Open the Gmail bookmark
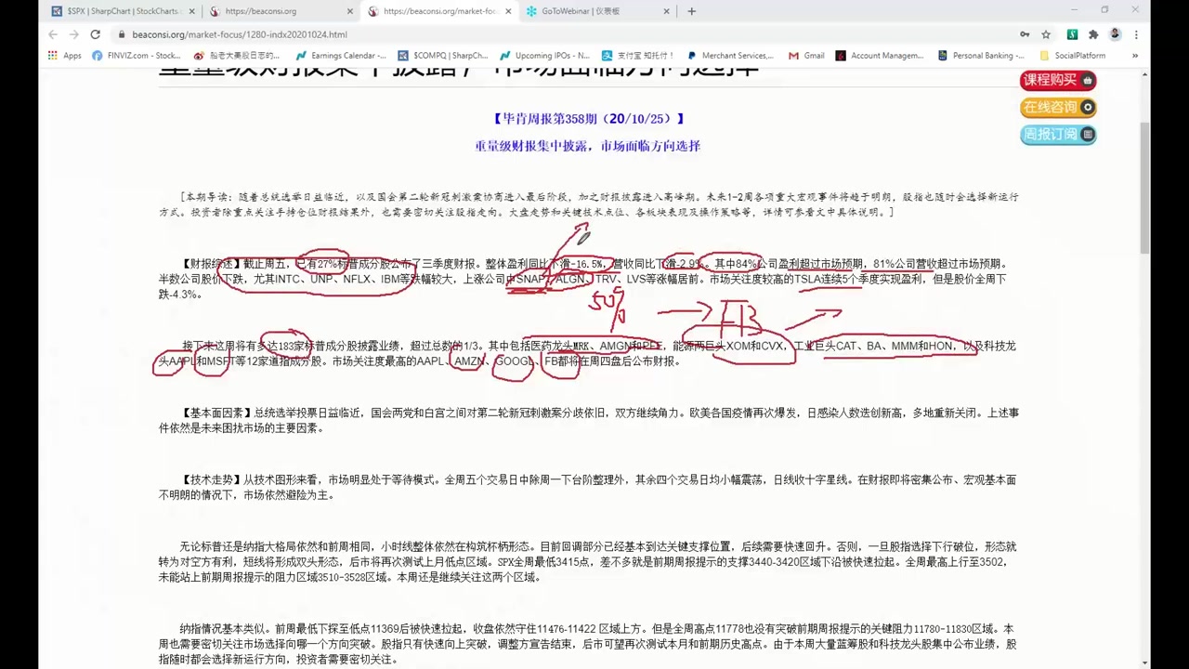The height and width of the screenshot is (669, 1189). tap(806, 56)
